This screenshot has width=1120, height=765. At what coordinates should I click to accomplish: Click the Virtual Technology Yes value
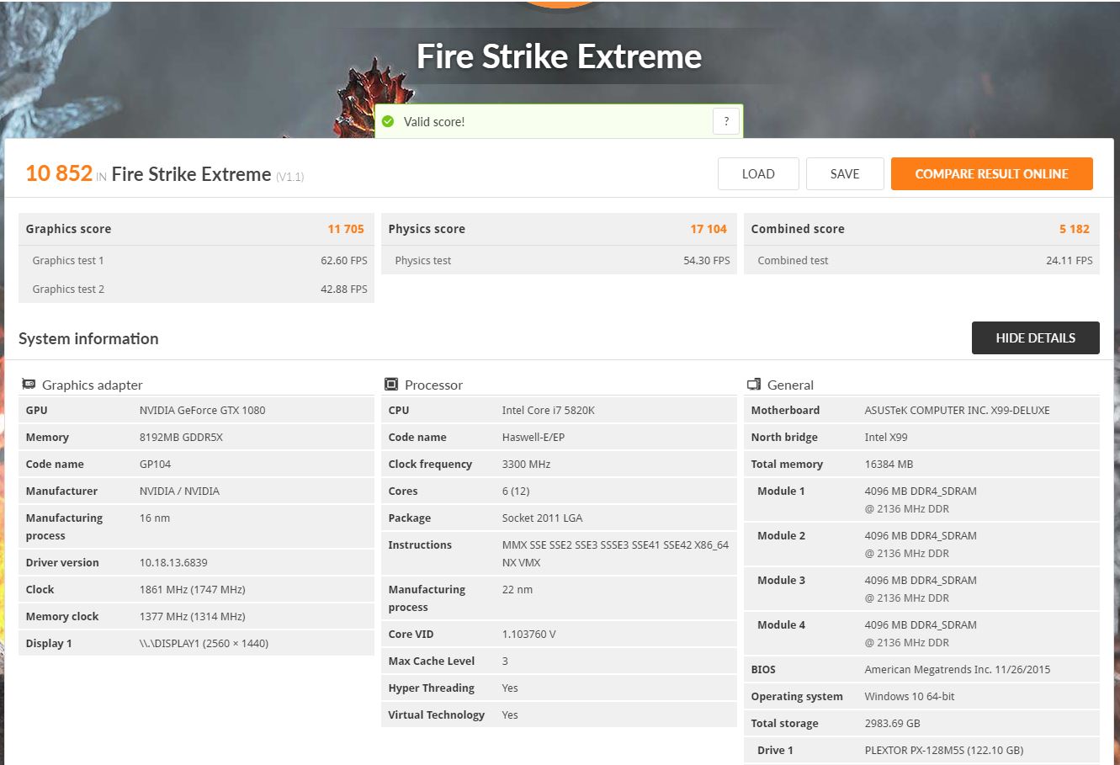click(x=510, y=715)
